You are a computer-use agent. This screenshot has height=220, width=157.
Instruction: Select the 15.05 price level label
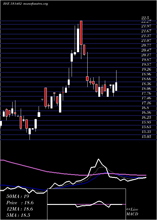coord(146,136)
